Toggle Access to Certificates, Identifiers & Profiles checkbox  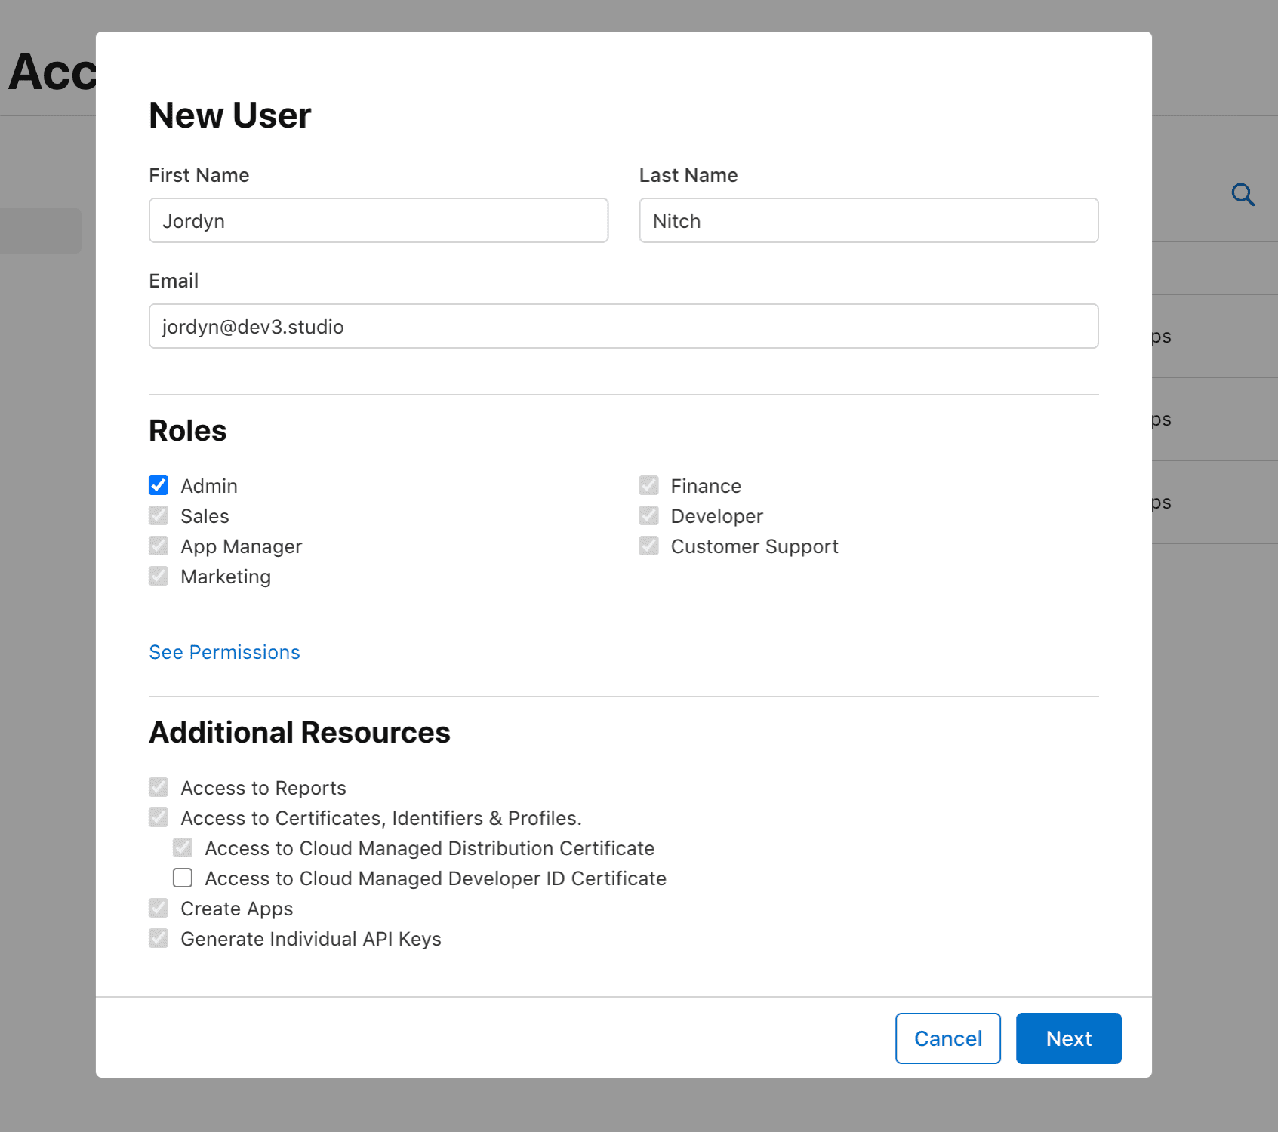pyautogui.click(x=159, y=817)
